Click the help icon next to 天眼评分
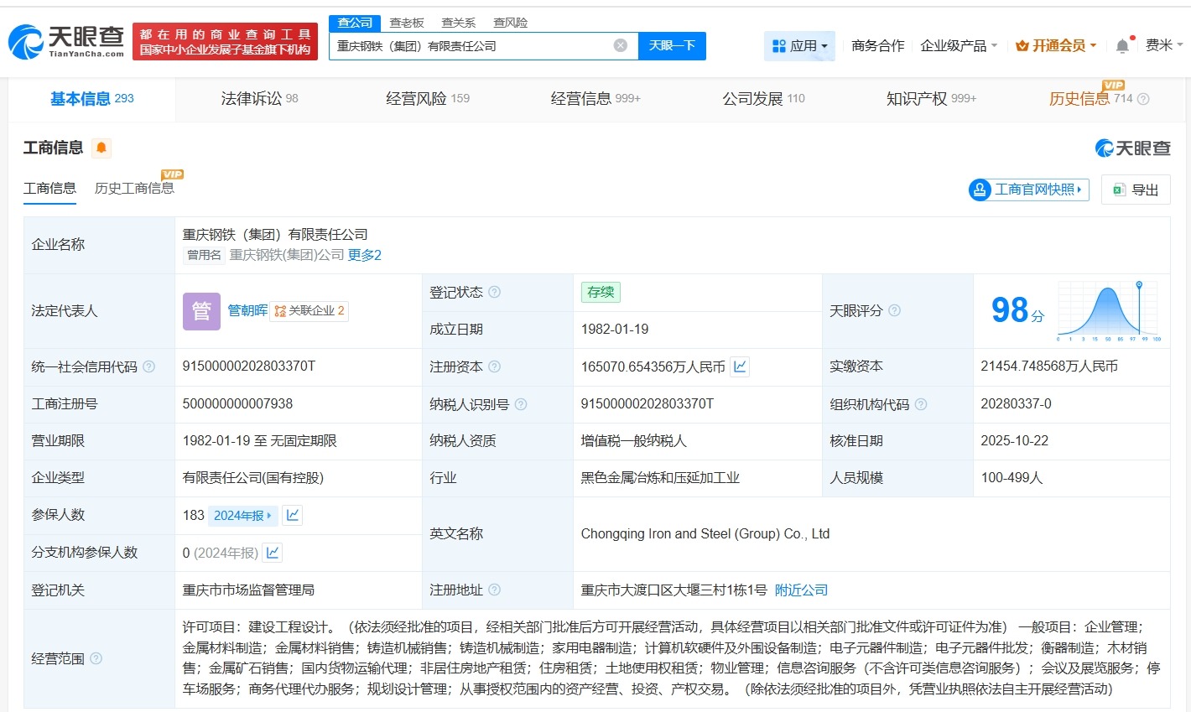 click(x=894, y=310)
